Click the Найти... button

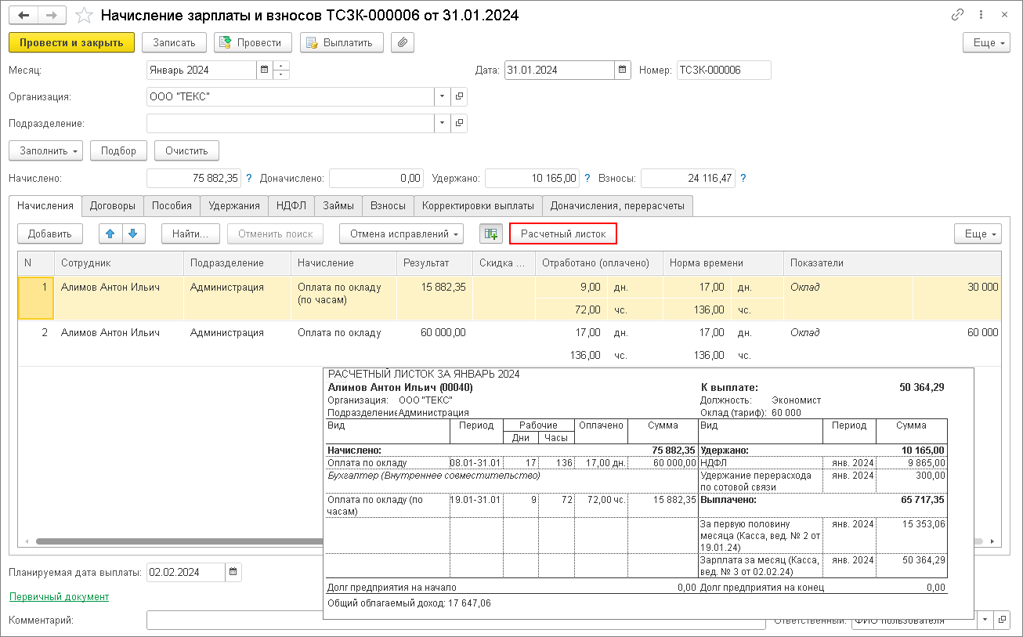[x=190, y=233]
